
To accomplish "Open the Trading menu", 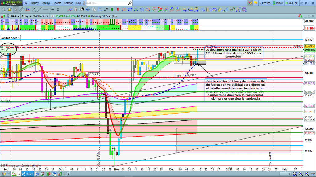I will [45, 3].
